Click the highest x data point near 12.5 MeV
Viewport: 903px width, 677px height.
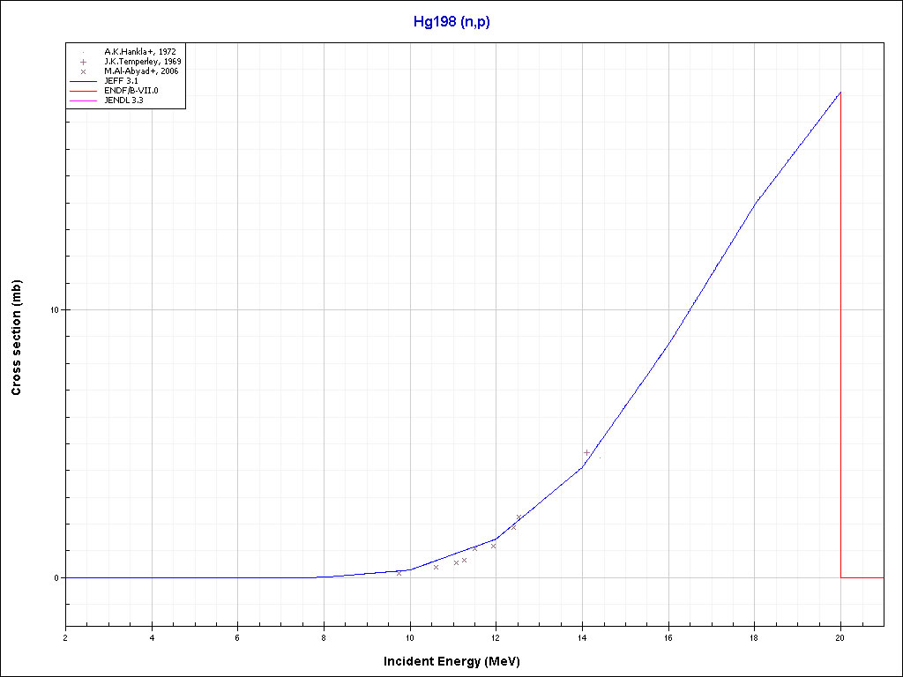[x=519, y=517]
